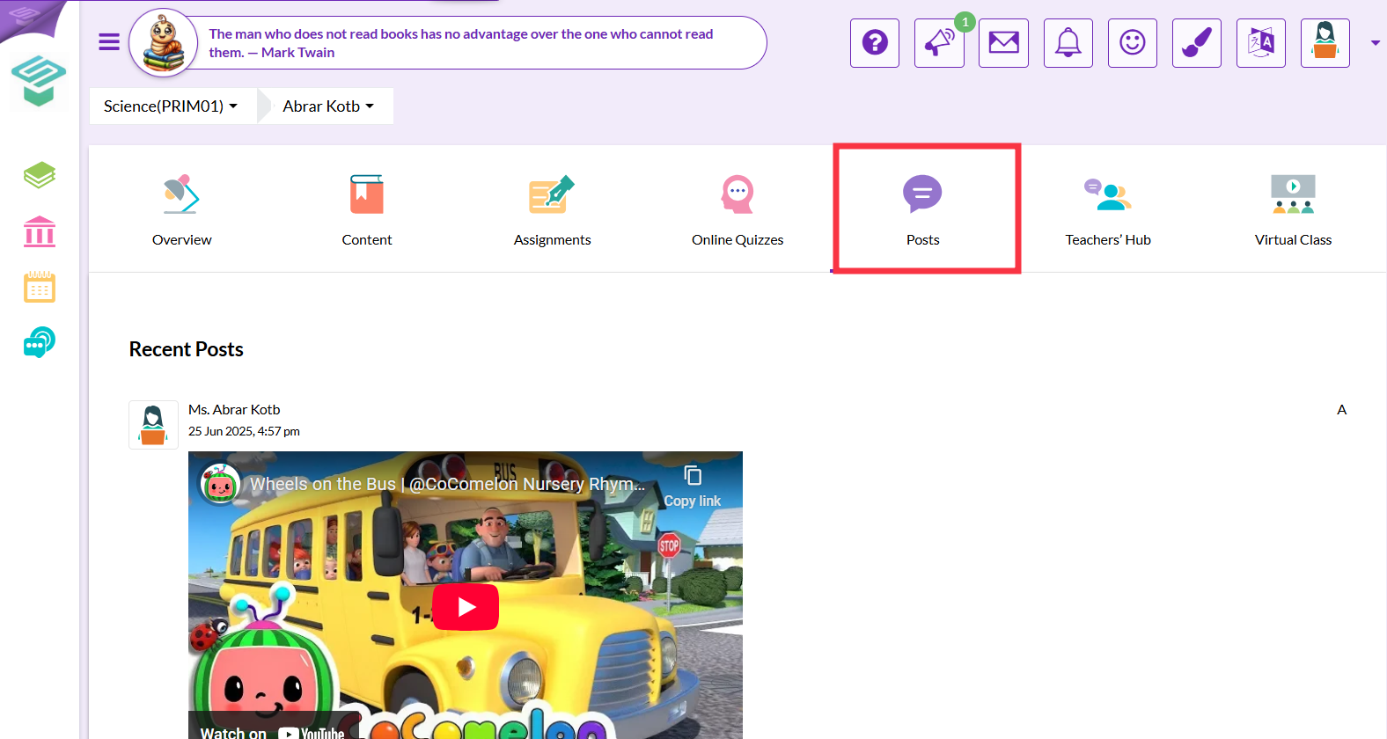The image size is (1387, 739).
Task: Click the CoComelon channel icon on video
Action: coord(220,484)
